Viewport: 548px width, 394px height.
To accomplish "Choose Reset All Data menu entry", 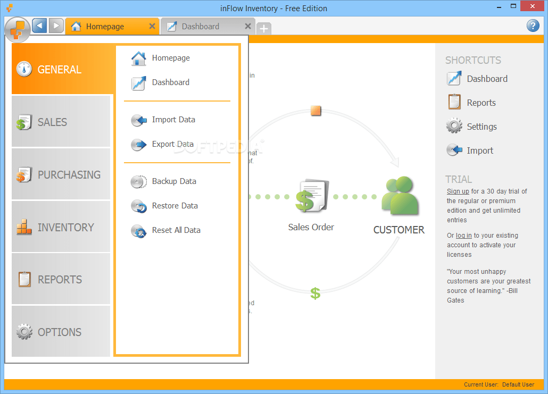I will pyautogui.click(x=176, y=230).
